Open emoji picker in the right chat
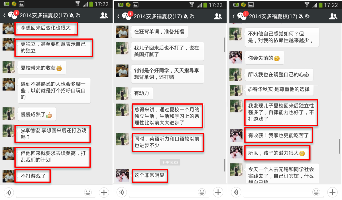342x200 pixels. (316, 193)
